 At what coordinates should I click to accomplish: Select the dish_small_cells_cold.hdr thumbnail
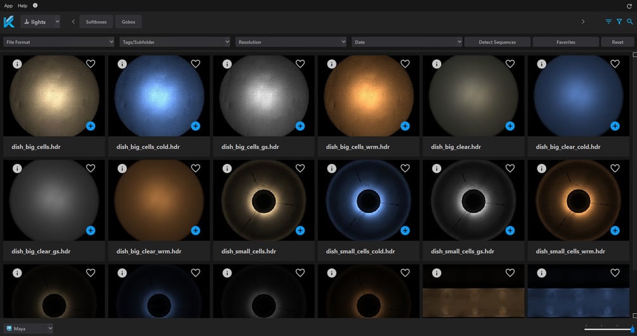pyautogui.click(x=368, y=201)
